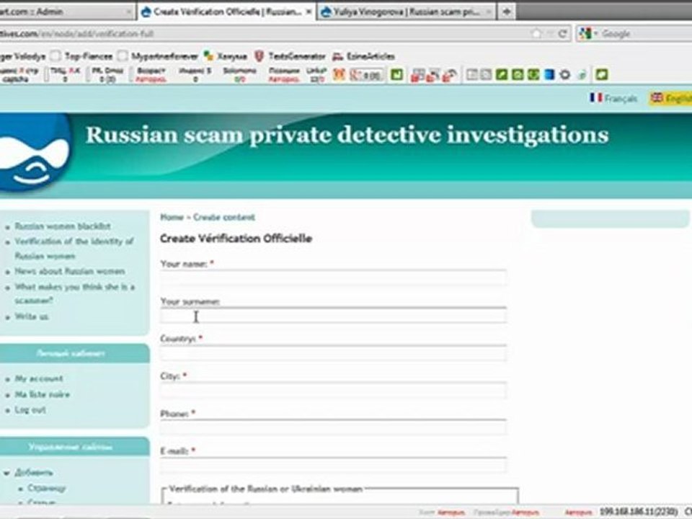Go to Home breadcrumb link
This screenshot has height=519, width=692.
[x=172, y=217]
